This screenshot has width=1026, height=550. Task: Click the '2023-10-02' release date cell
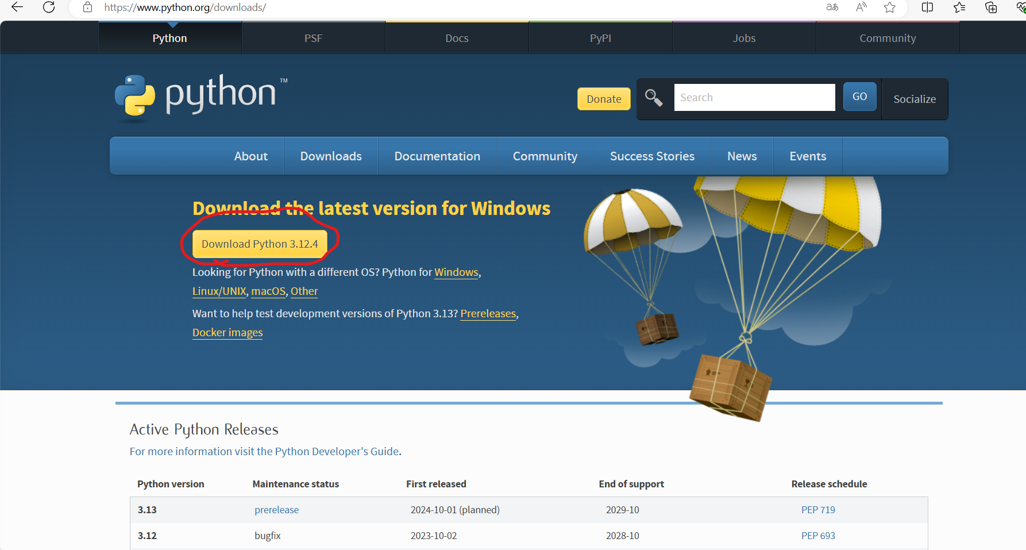(434, 536)
